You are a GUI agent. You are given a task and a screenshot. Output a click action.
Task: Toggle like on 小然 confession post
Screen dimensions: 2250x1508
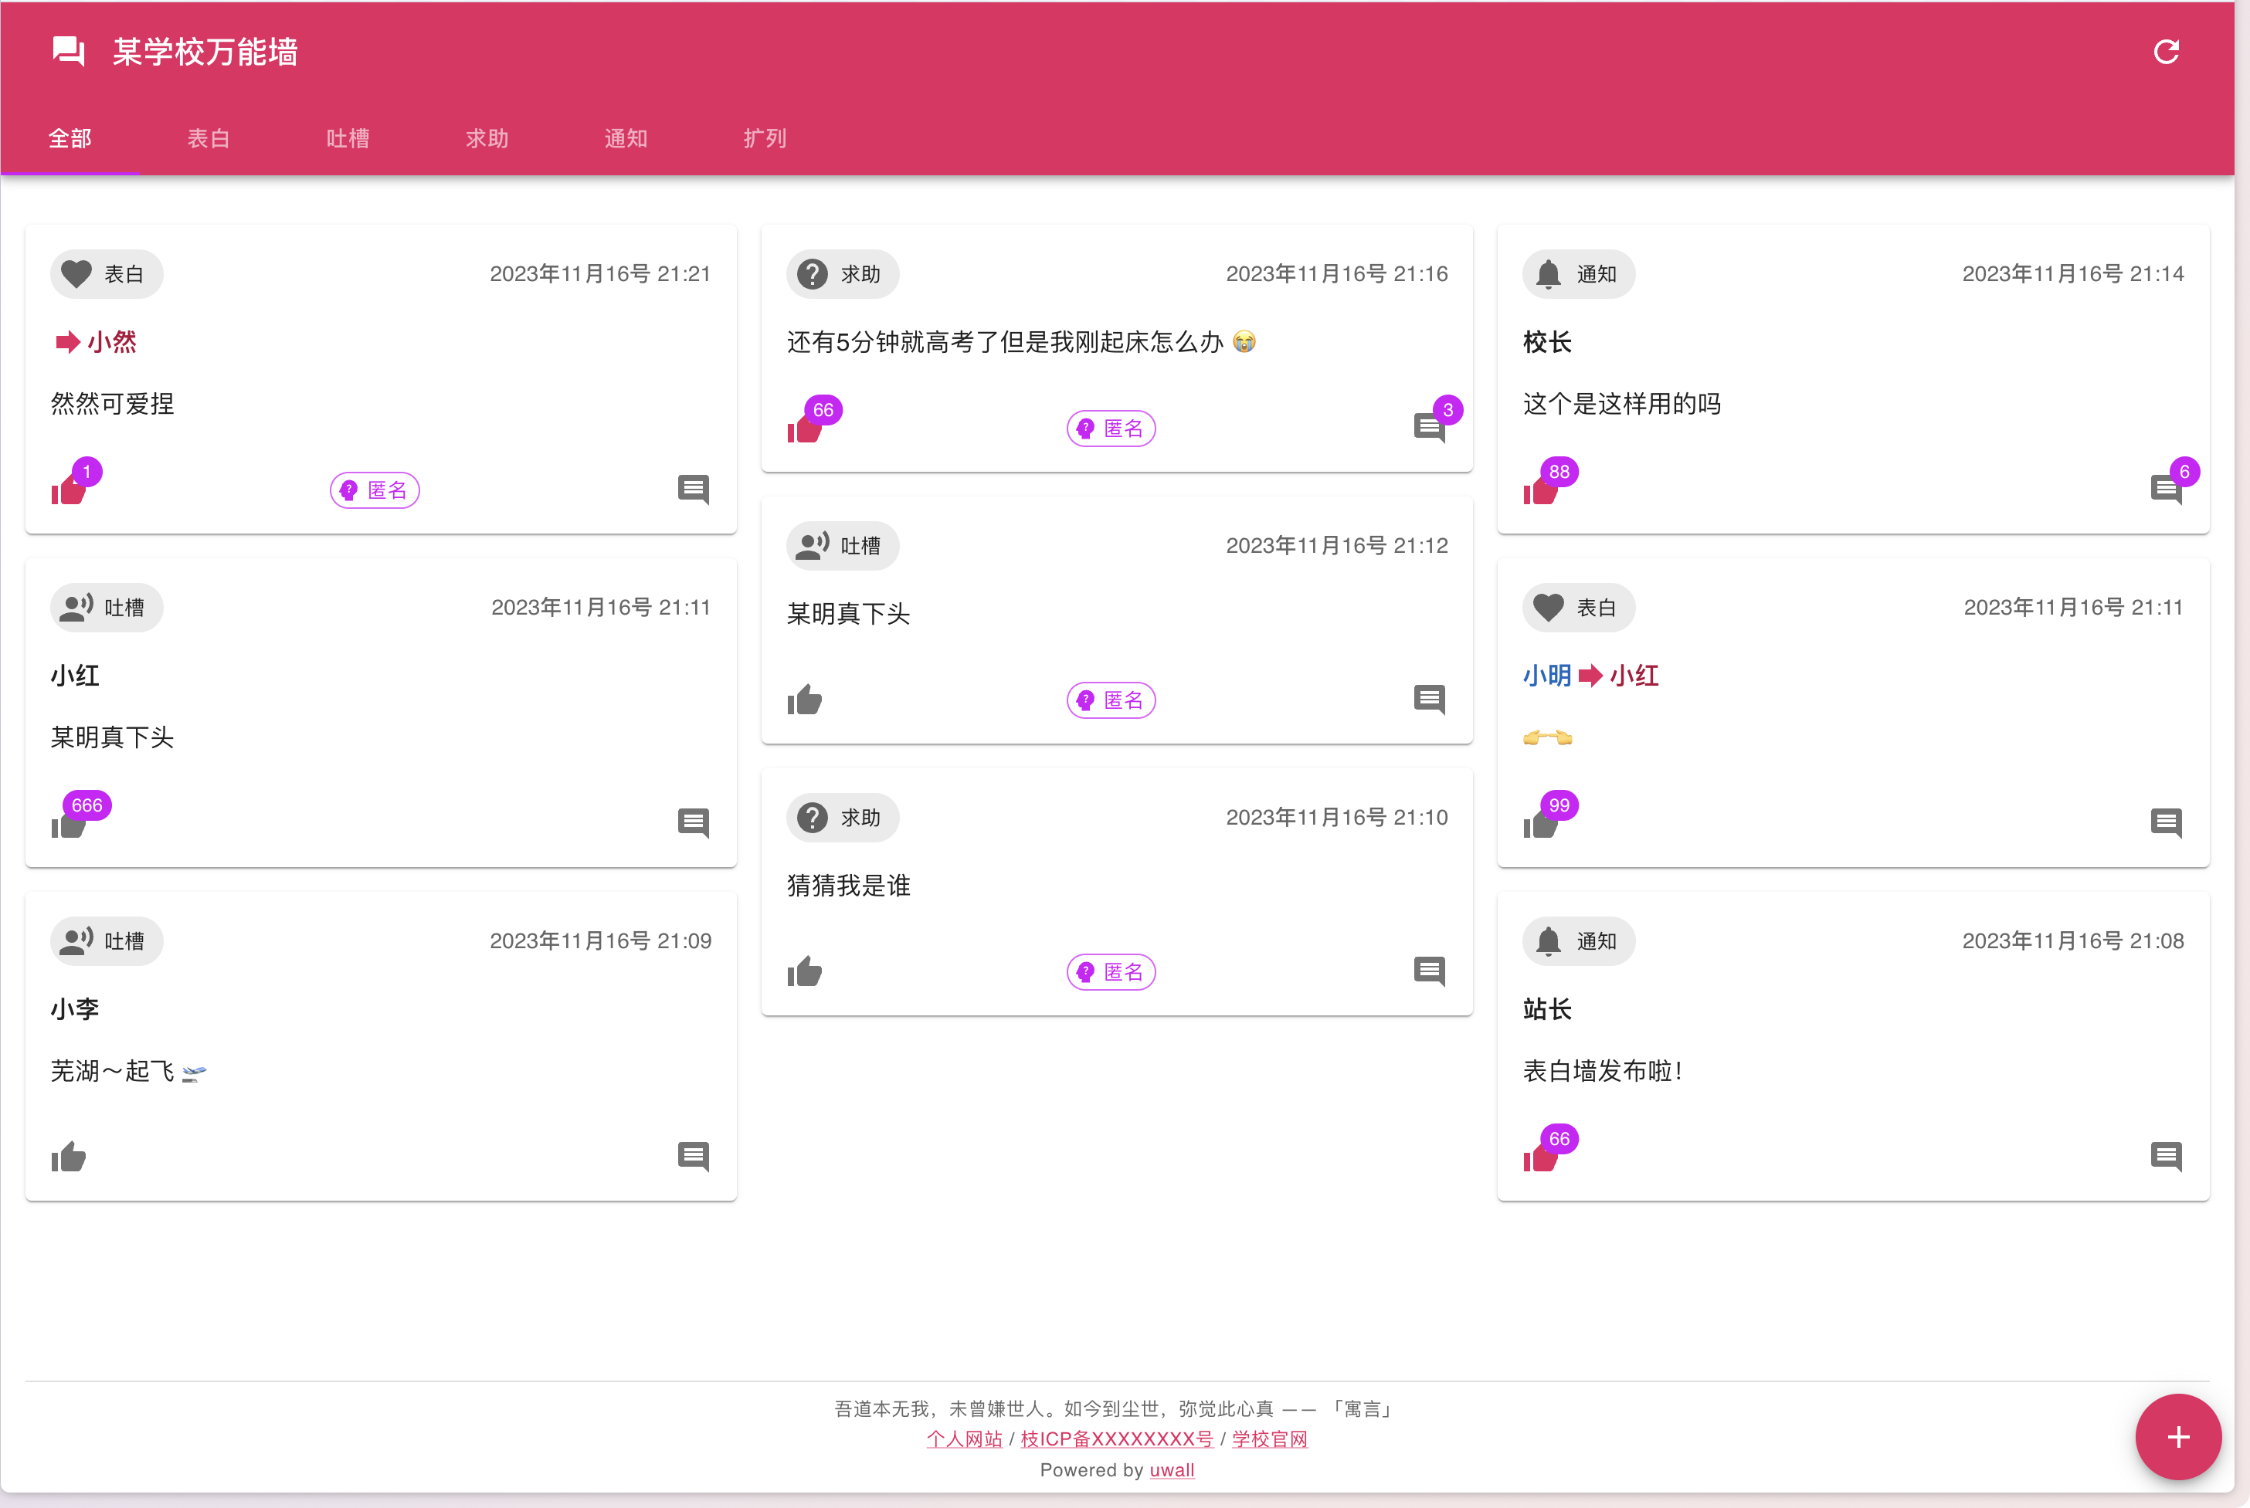click(x=68, y=490)
